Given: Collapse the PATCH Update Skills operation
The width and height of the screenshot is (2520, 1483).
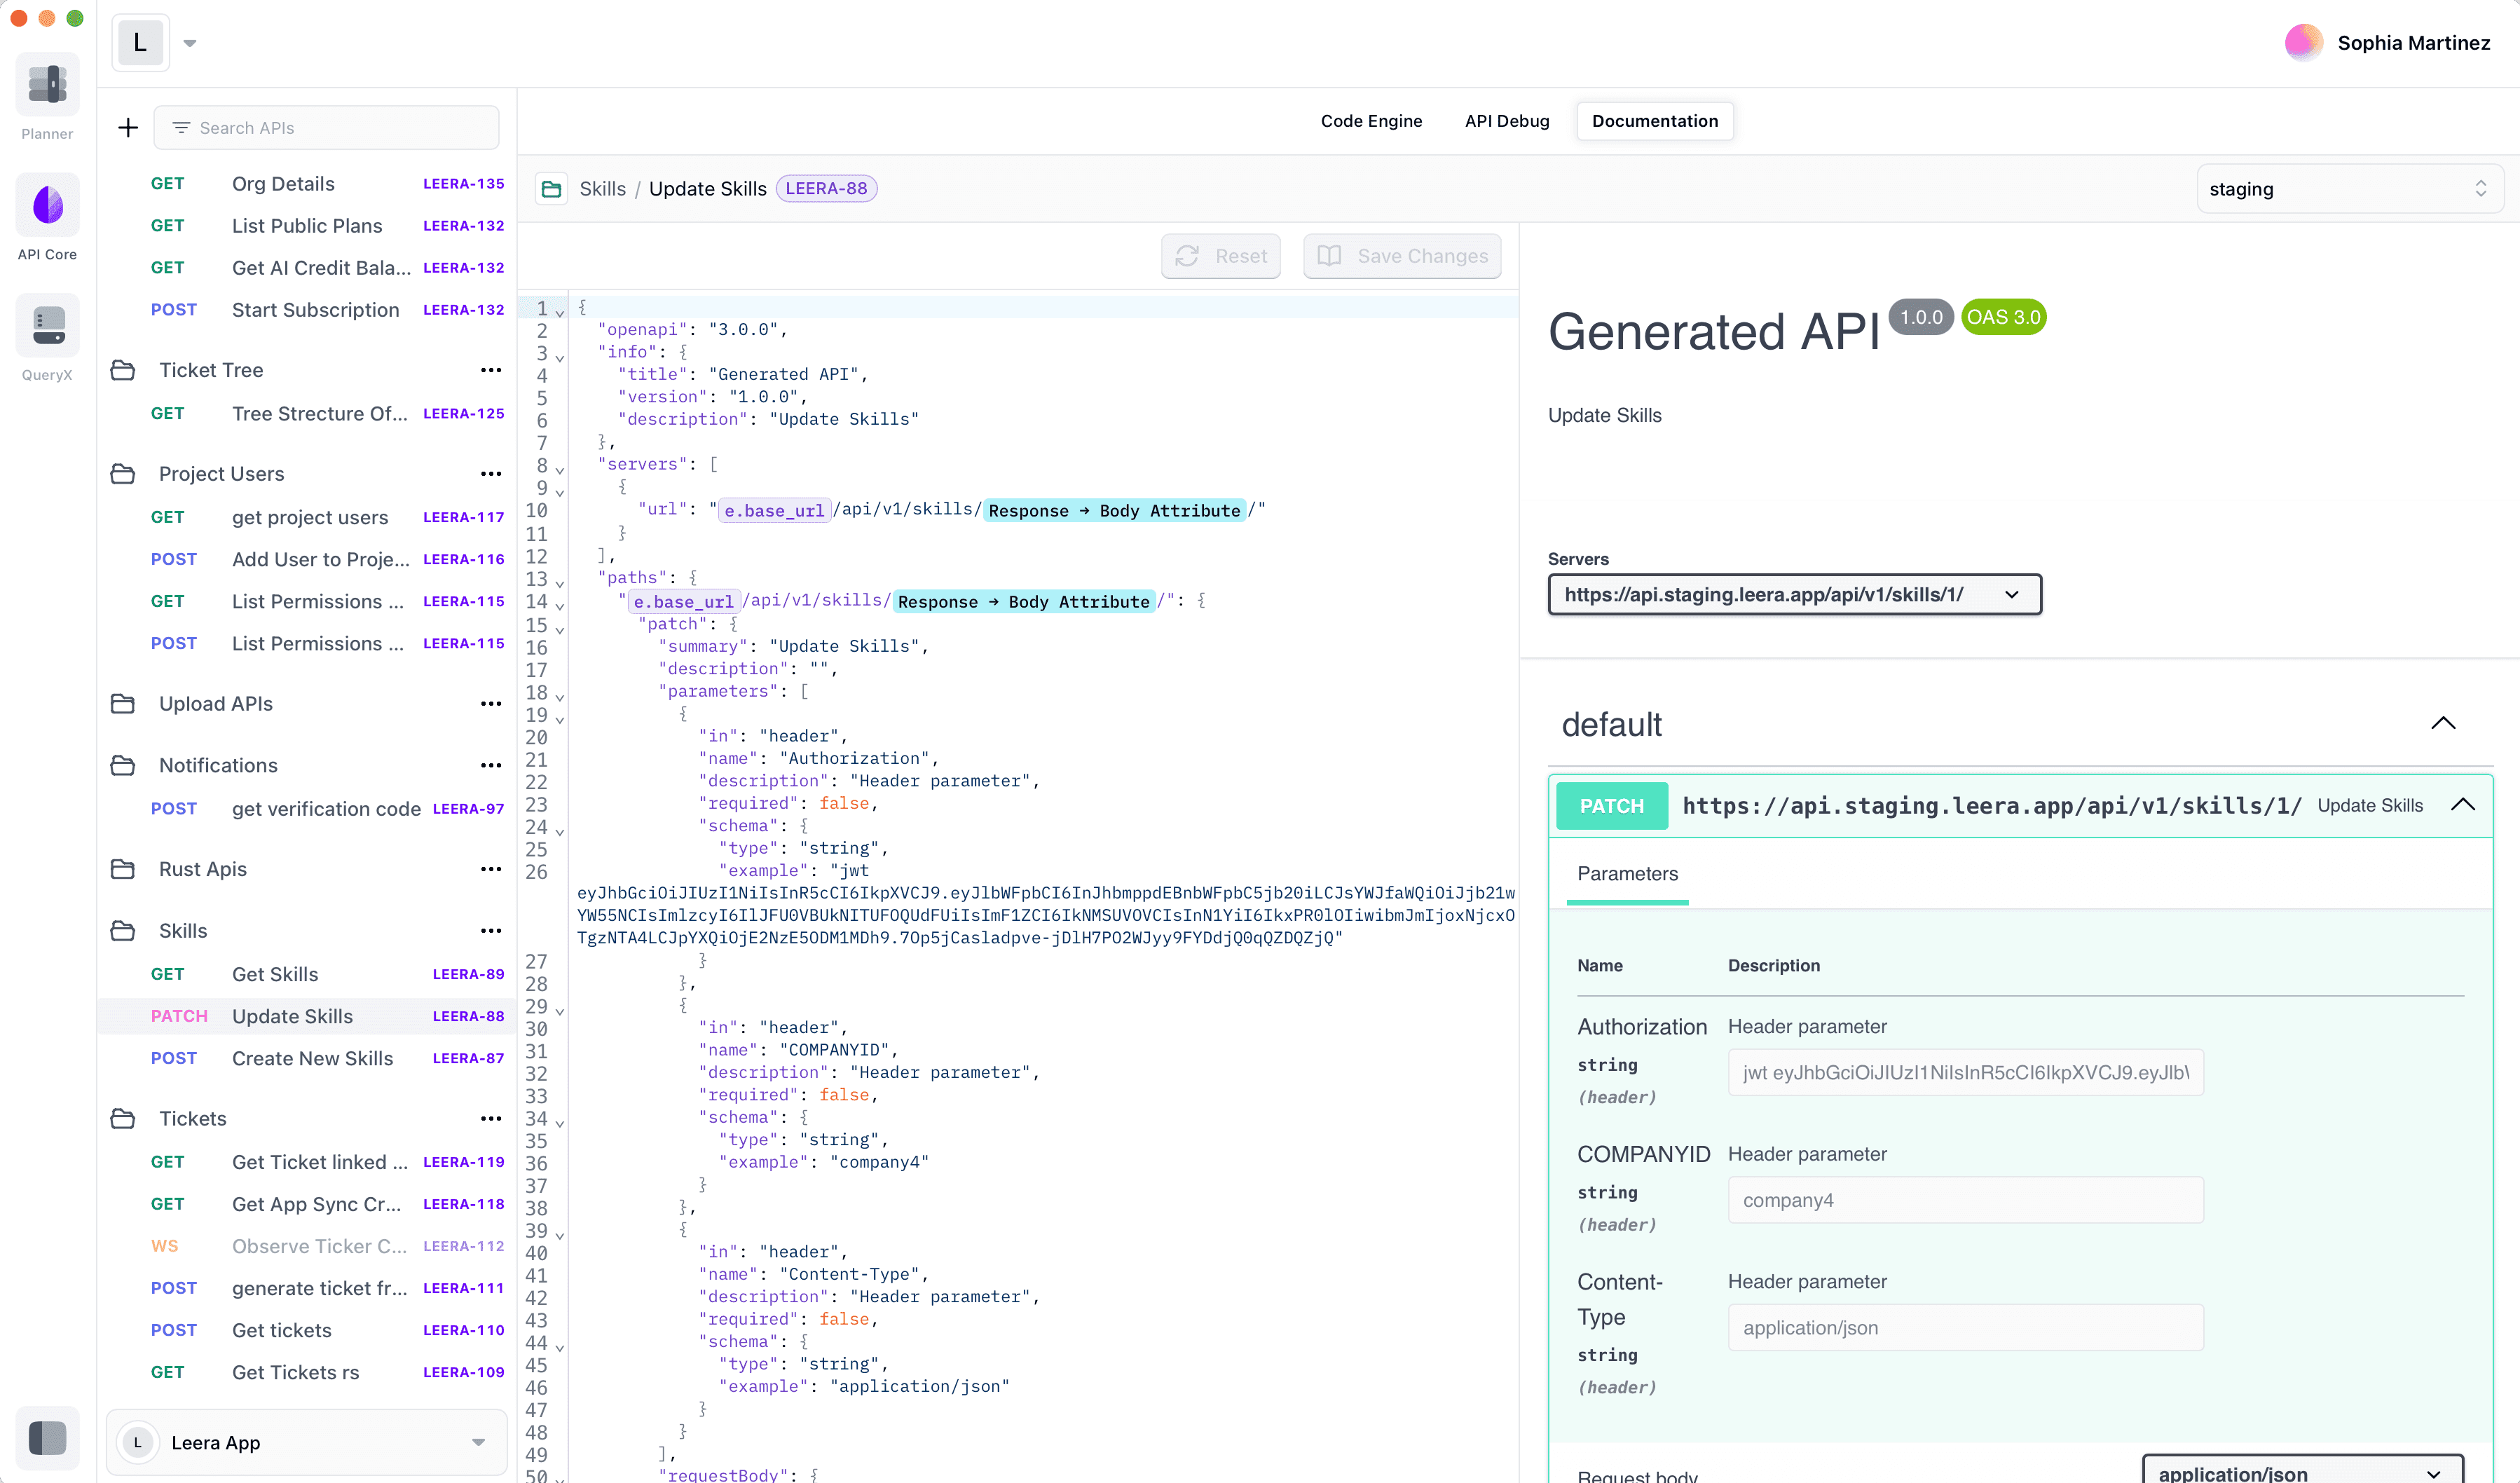Looking at the screenshot, I should (2463, 805).
